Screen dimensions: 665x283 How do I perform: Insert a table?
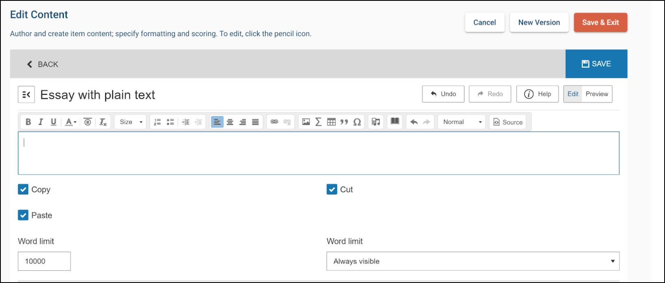331,122
